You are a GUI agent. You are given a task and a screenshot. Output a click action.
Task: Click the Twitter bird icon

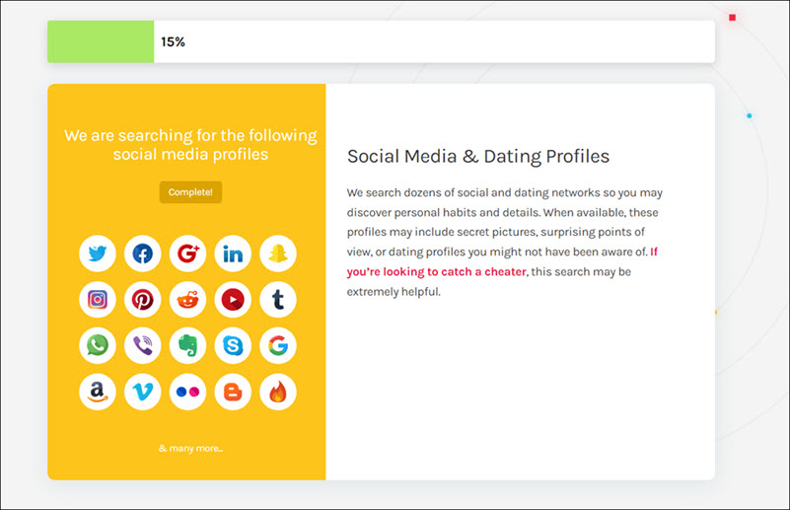pos(98,254)
